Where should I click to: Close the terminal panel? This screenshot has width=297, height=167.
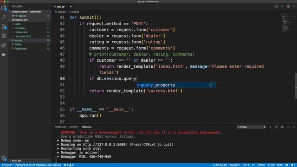point(294,127)
